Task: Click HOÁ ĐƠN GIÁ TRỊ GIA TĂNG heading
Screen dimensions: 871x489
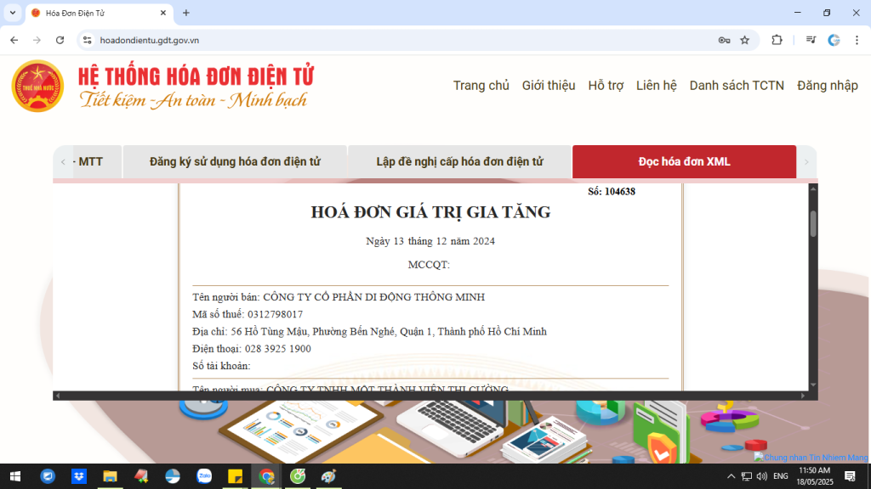Action: click(430, 212)
